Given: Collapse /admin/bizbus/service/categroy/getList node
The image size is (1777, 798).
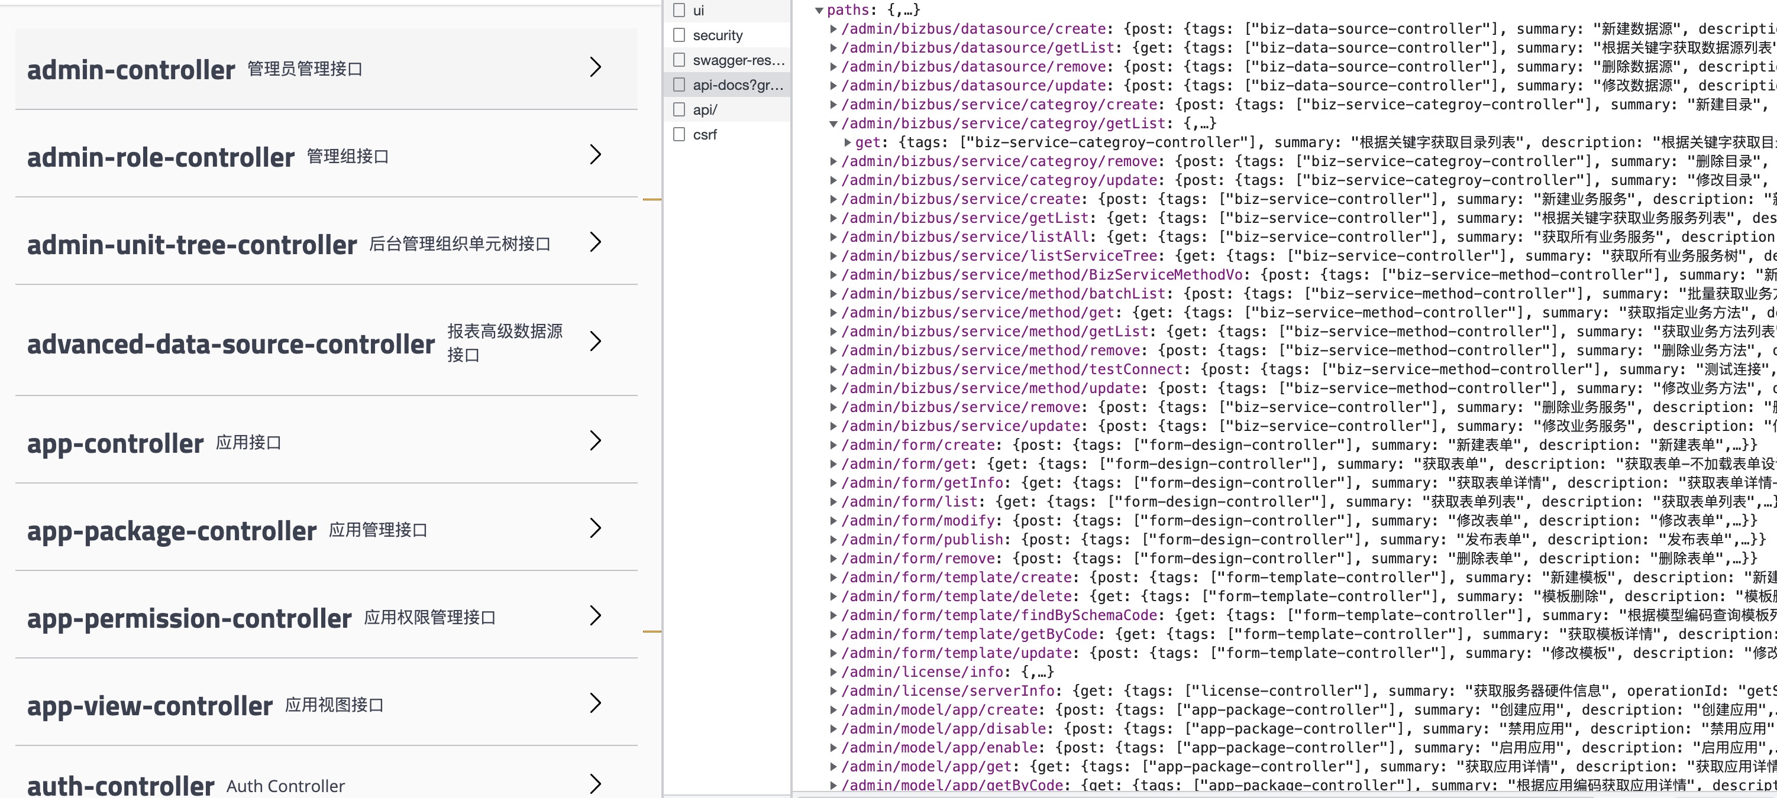Looking at the screenshot, I should (x=833, y=124).
